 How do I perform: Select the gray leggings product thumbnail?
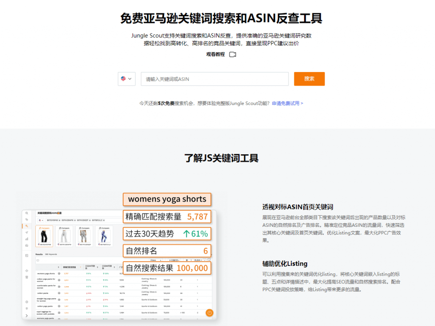pyautogui.click(x=84, y=236)
